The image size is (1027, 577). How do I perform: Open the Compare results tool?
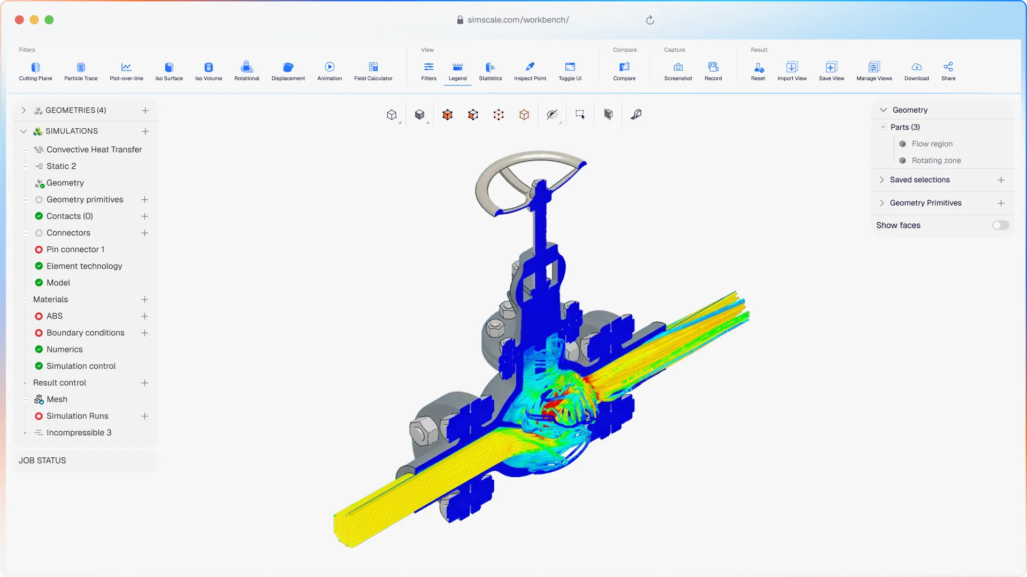[624, 72]
